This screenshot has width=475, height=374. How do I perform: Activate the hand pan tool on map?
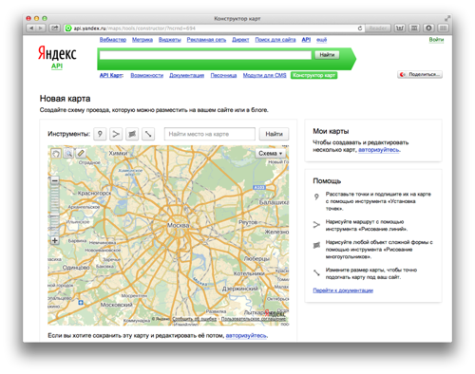pyautogui.click(x=56, y=154)
